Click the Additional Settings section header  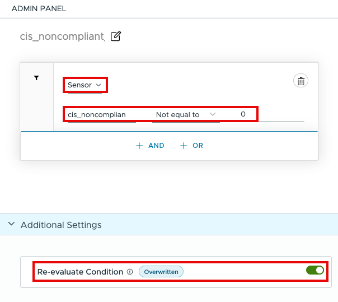(x=61, y=225)
